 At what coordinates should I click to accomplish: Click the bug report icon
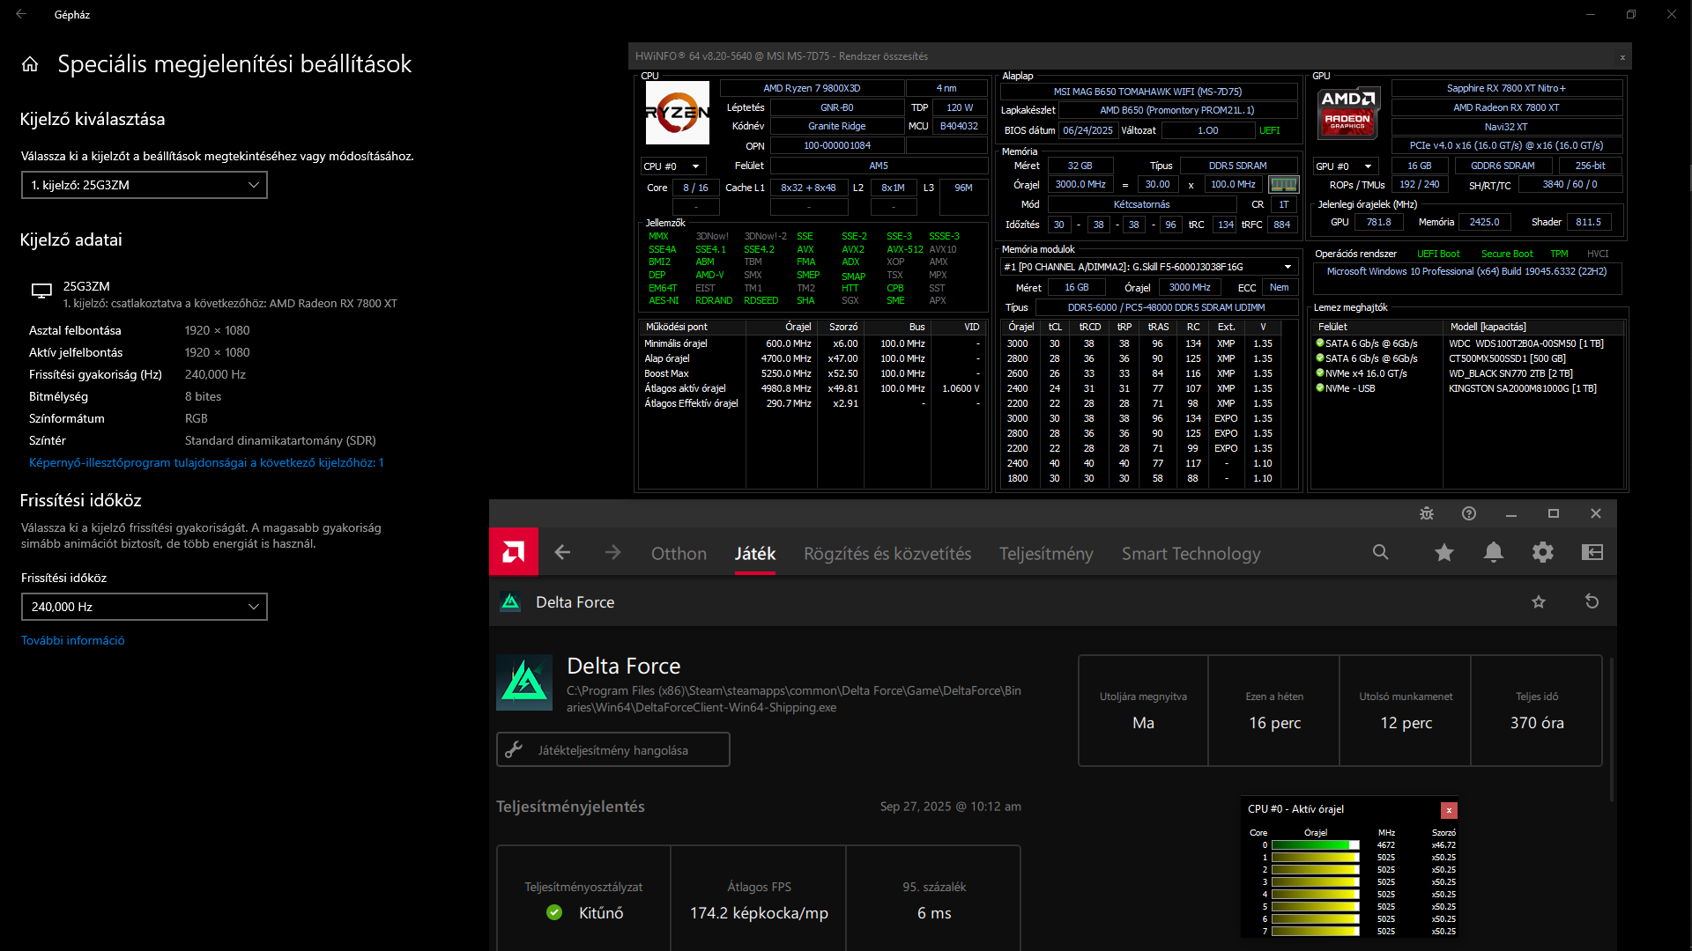(x=1427, y=513)
